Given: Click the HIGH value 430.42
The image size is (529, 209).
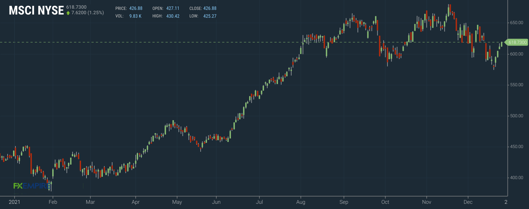Looking at the screenshot, I should click(173, 16).
